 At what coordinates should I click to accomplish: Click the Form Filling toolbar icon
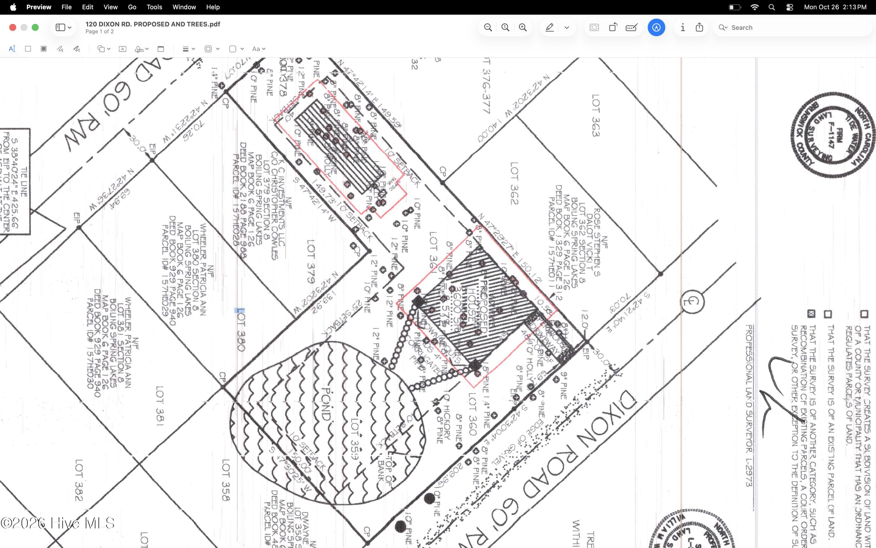point(632,27)
